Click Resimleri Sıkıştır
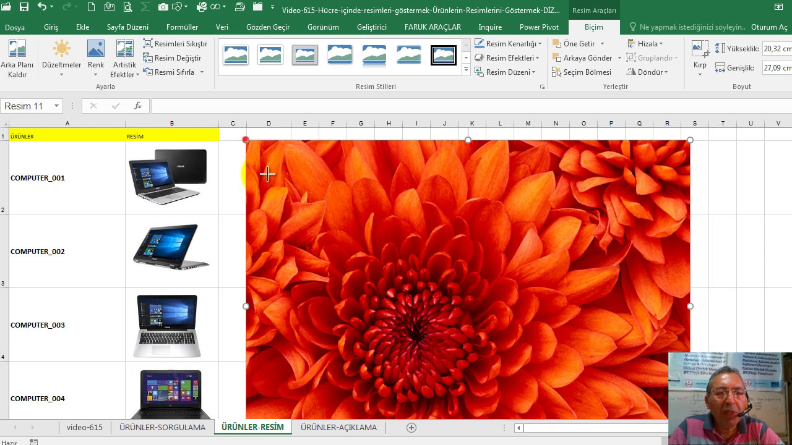 click(175, 44)
